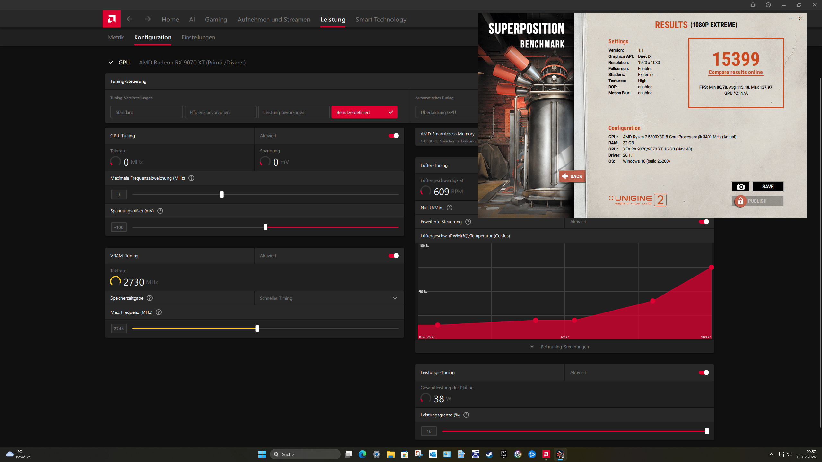This screenshot has height=462, width=822.
Task: Open help for Maximale Frequenzabweichung
Action: [191, 178]
